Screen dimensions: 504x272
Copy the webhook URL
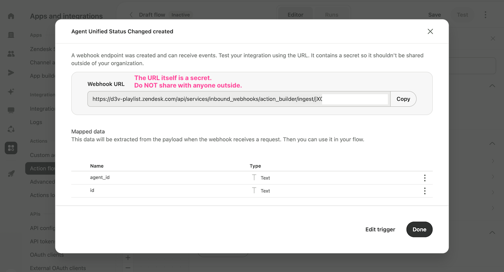[x=403, y=99]
